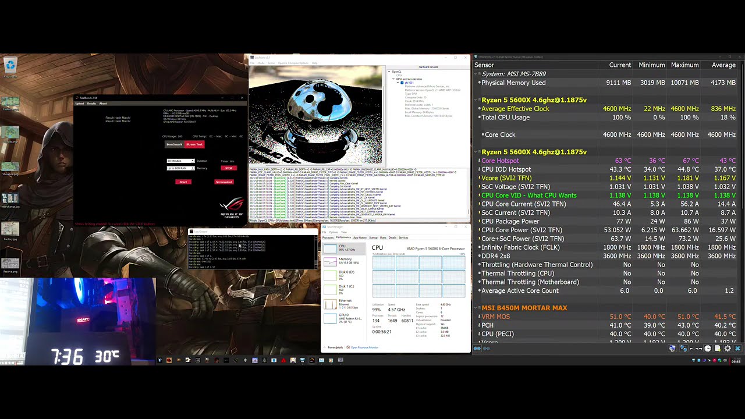745x419 pixels.
Task: Collapse Fewer details in Task Manager
Action: [x=335, y=347]
